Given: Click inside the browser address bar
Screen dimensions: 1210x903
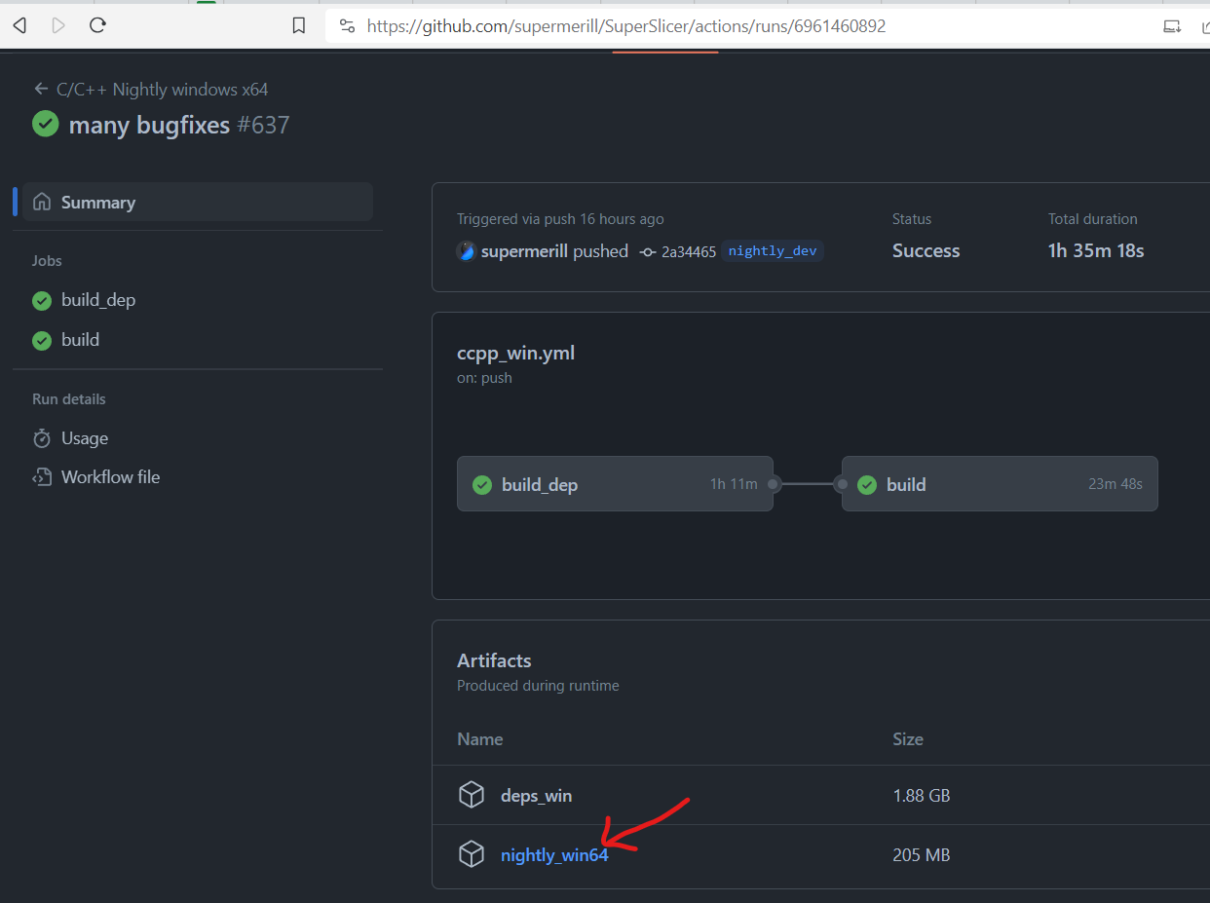Looking at the screenshot, I should pos(624,26).
